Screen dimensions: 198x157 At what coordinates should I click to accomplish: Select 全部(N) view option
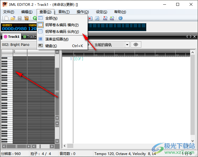(x=62, y=18)
